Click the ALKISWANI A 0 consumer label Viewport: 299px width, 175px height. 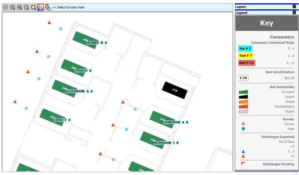tap(79, 91)
